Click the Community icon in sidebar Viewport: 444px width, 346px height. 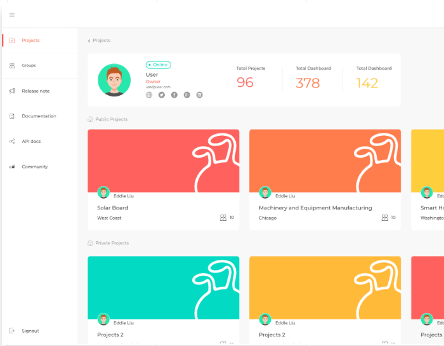pyautogui.click(x=12, y=167)
